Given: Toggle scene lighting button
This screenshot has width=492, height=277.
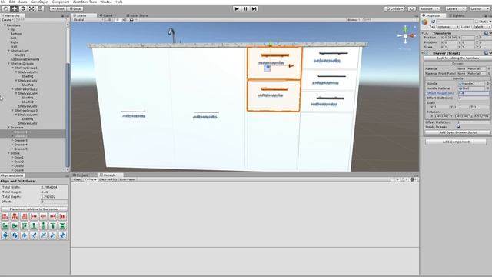Looking at the screenshot, I should pos(117,20).
